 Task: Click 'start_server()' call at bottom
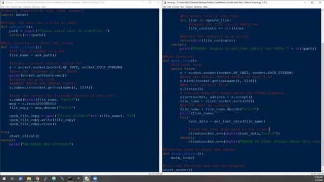[x=178, y=170]
